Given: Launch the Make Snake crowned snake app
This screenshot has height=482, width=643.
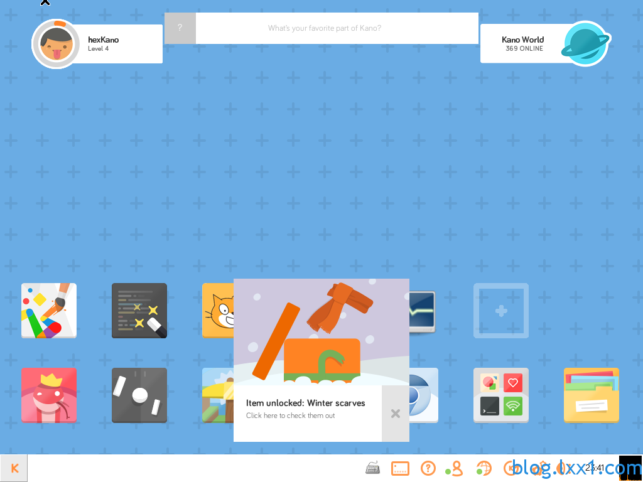Looking at the screenshot, I should 49,395.
